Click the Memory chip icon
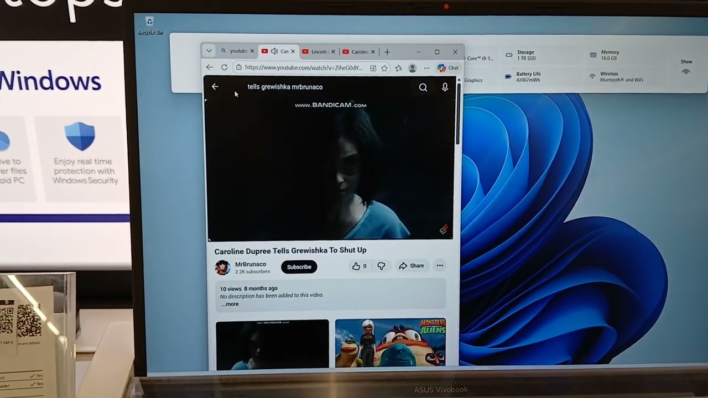Viewport: 708px width, 398px height. [x=593, y=55]
